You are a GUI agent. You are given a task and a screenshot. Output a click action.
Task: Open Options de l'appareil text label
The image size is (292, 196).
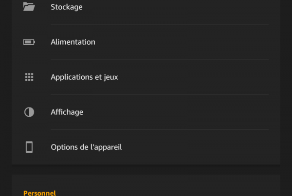[x=86, y=147]
